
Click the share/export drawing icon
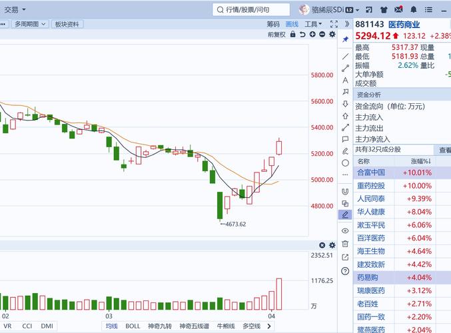pos(345,257)
